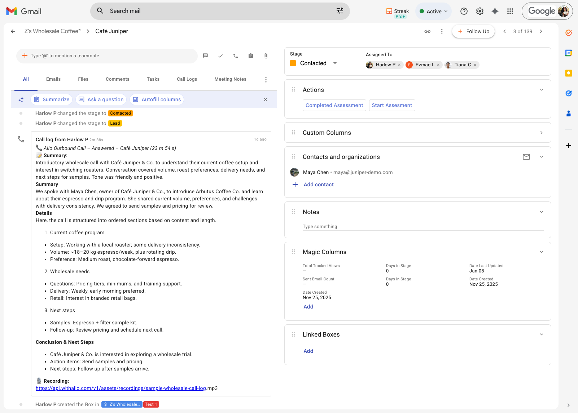The image size is (578, 413).
Task: Open more timeline tabs menu
Action: click(266, 80)
